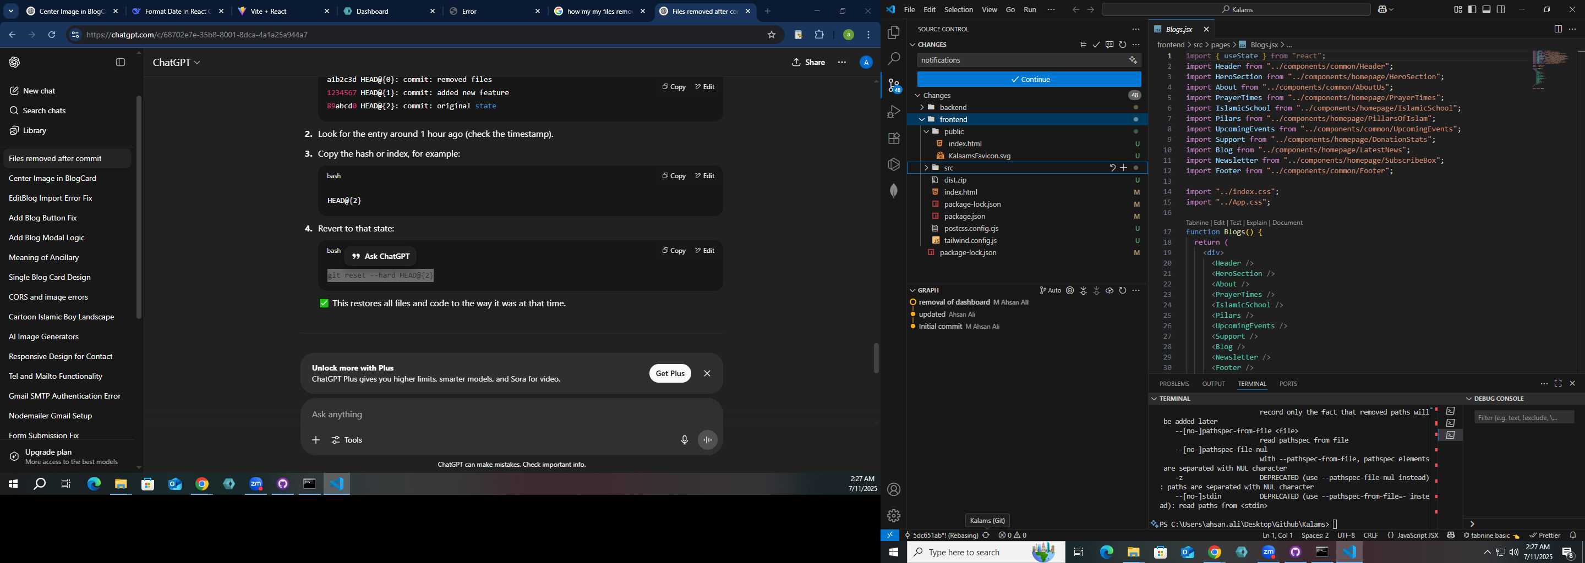This screenshot has height=563, width=1585.
Task: Refresh the Changes section in Source Control
Action: 1122,45
